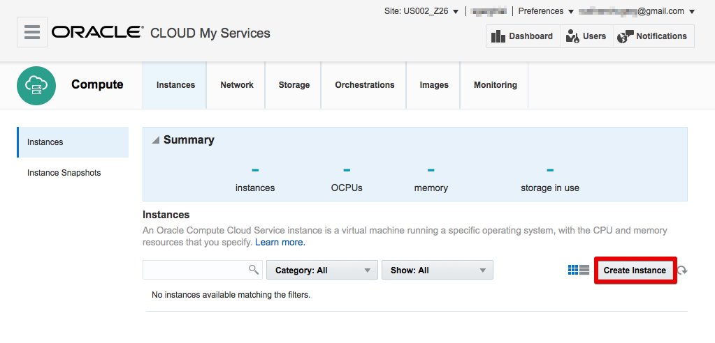715x343 pixels.
Task: Click the instances summary count
Action: (x=255, y=170)
